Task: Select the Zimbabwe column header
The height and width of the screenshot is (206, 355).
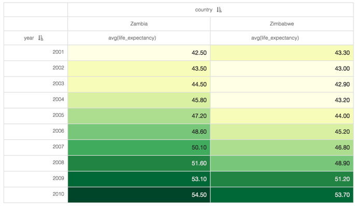Action: (281, 24)
